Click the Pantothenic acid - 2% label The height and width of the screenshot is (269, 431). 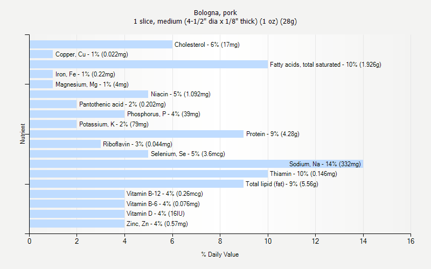point(122,104)
